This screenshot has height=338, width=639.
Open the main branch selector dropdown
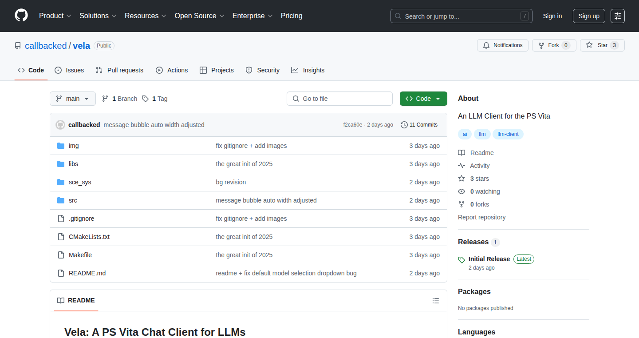point(73,99)
